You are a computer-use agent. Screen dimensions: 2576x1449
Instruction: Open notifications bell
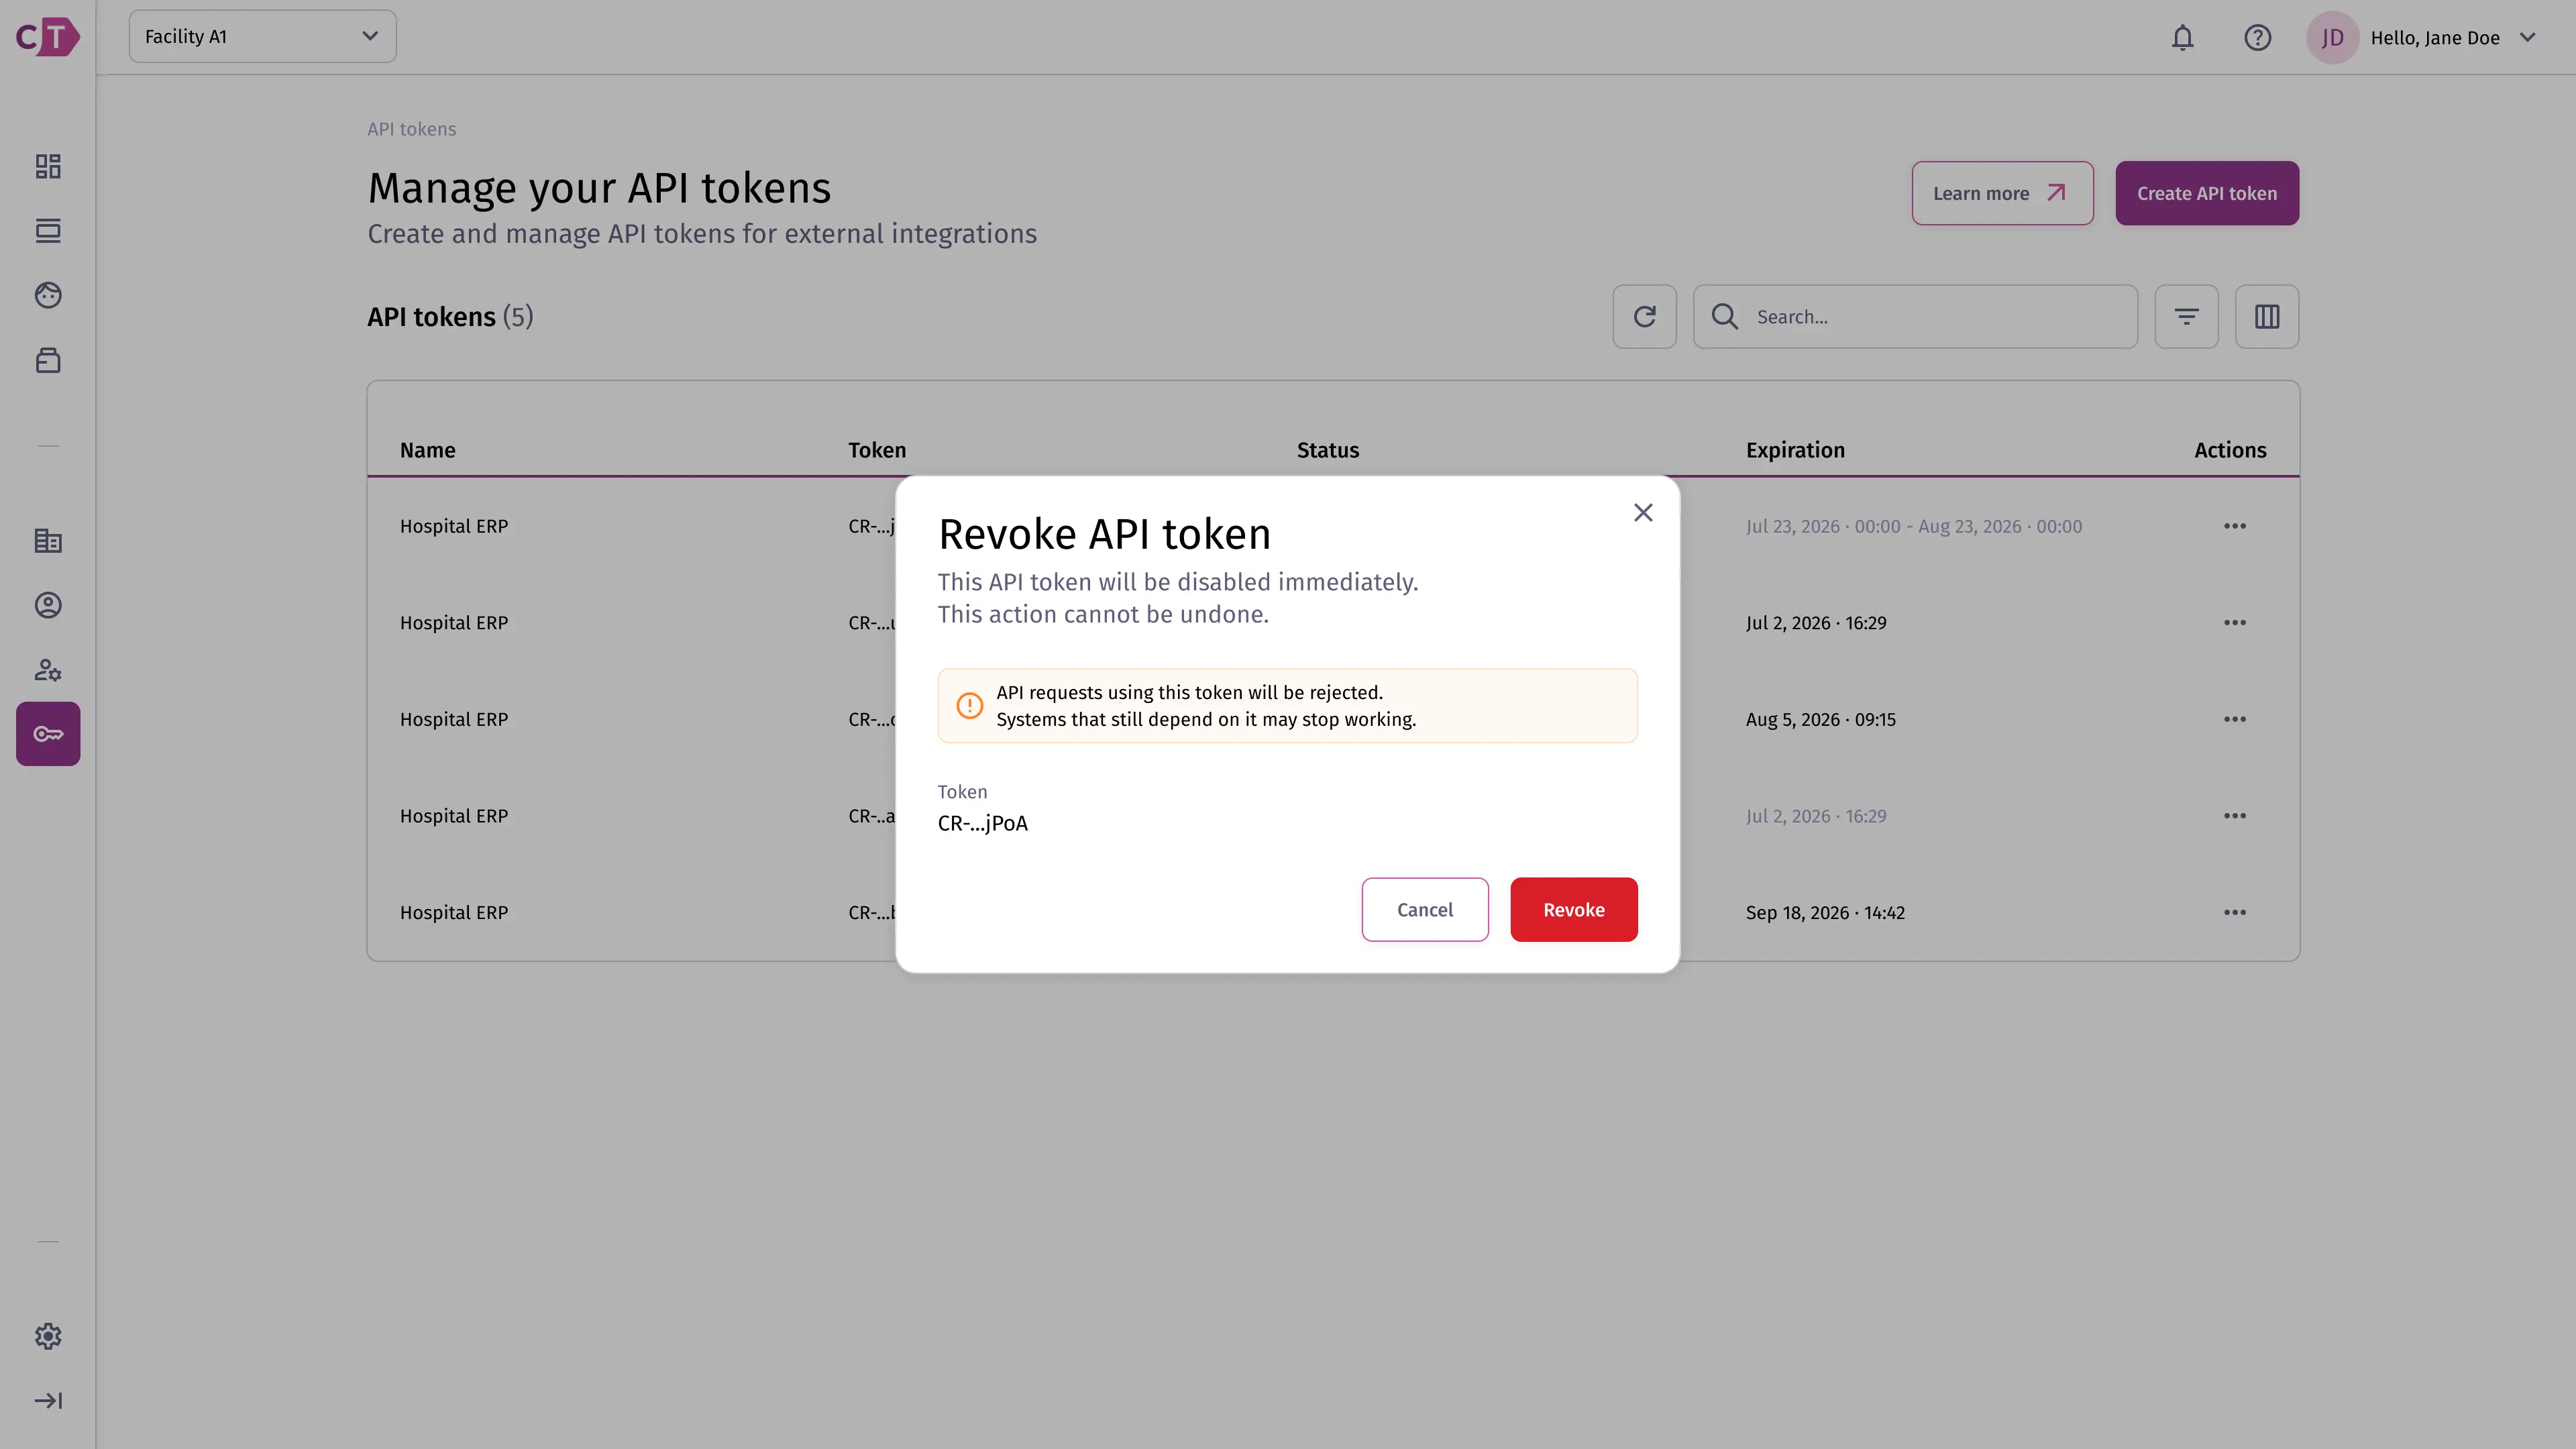2182,38
